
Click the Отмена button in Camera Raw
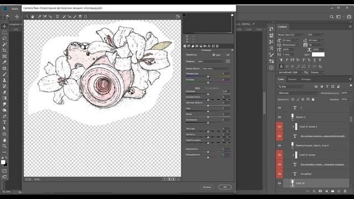click(207, 187)
